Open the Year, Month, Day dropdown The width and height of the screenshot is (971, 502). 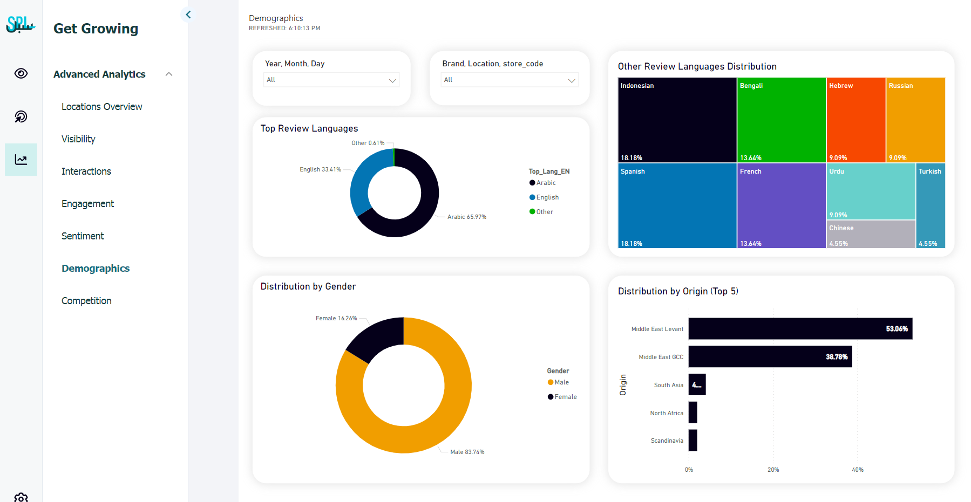tap(331, 80)
